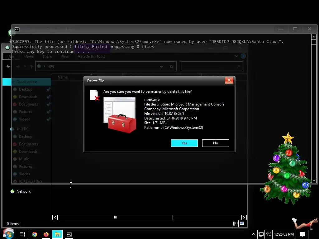
Task: Click the horizontal scrollbar thumb
Action: pyautogui.click(x=115, y=217)
